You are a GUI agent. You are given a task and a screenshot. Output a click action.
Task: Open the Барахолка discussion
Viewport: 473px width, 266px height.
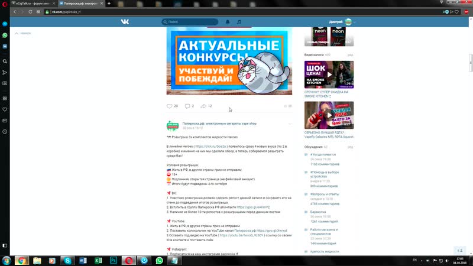click(318, 212)
